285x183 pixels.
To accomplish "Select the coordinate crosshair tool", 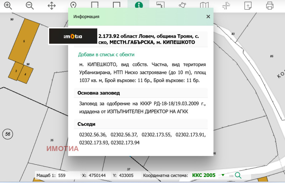I will (x=226, y=5).
